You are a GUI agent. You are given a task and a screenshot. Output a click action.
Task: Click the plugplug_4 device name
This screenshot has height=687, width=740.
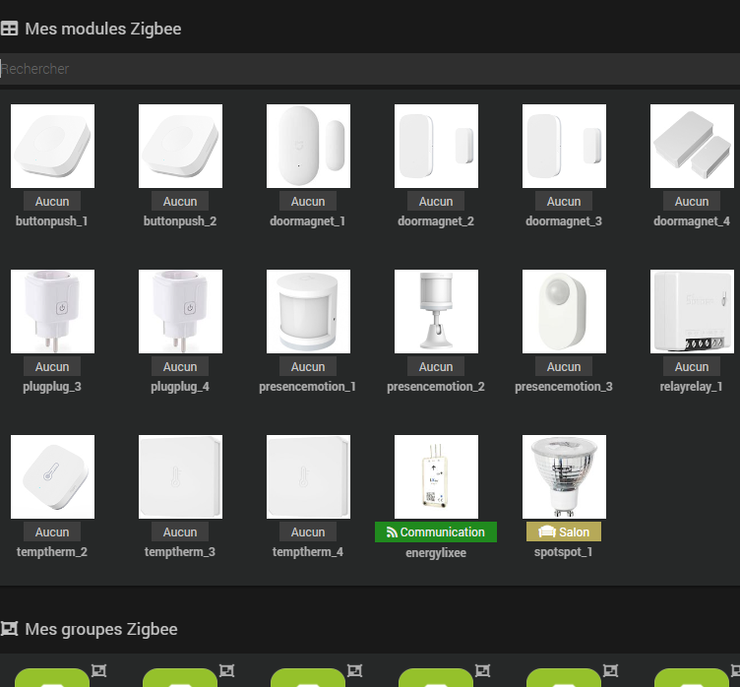coord(180,387)
